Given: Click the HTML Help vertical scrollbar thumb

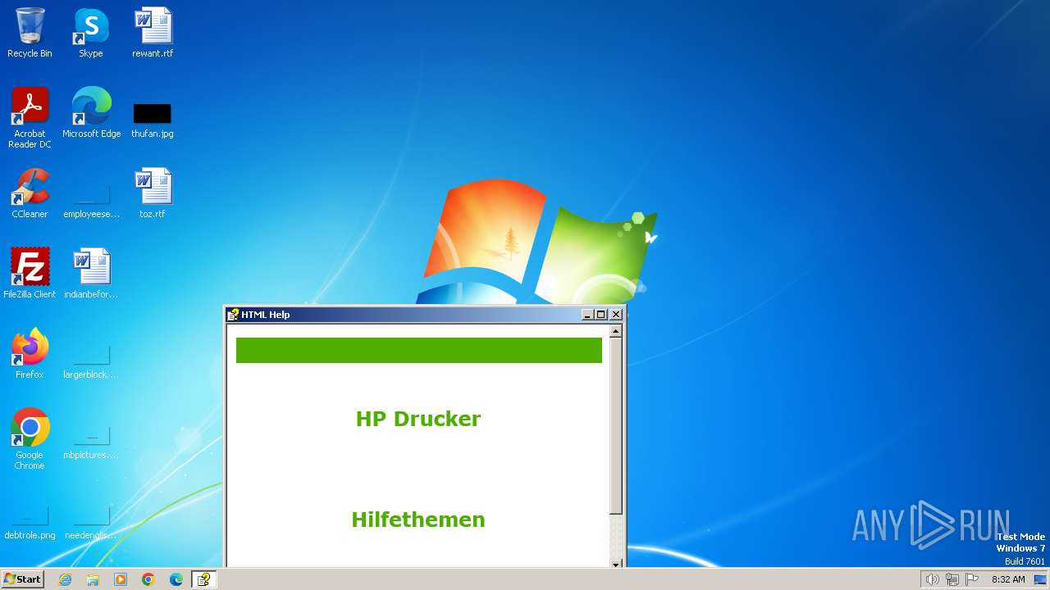Looking at the screenshot, I should tap(616, 426).
